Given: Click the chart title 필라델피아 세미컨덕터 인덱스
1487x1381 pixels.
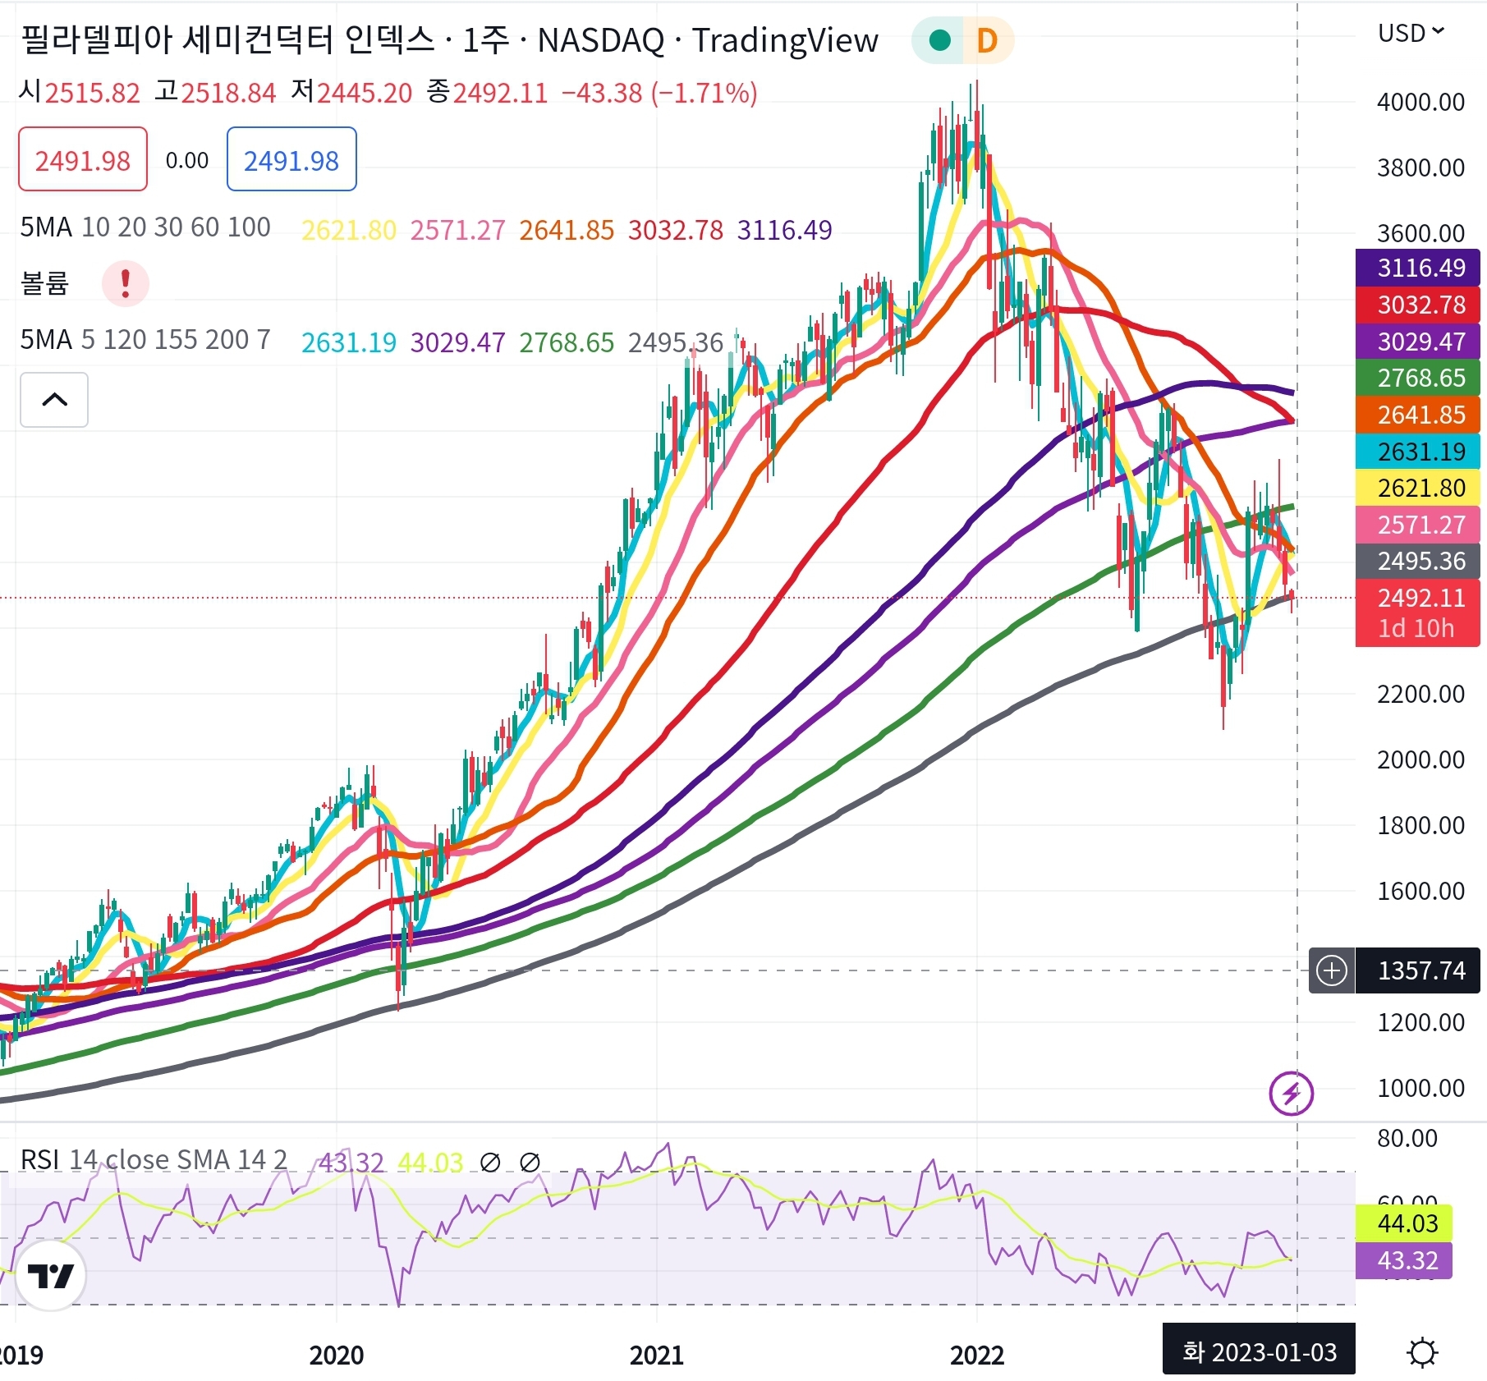Looking at the screenshot, I should tap(227, 39).
